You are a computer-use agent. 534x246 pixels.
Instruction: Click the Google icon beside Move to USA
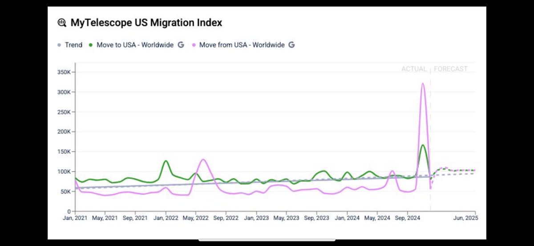[x=181, y=45]
